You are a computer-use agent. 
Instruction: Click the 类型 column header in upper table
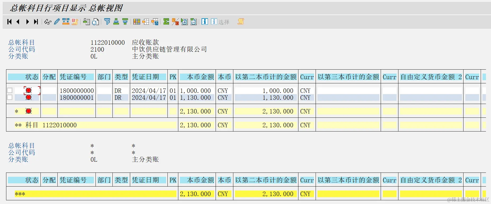[x=121, y=77]
